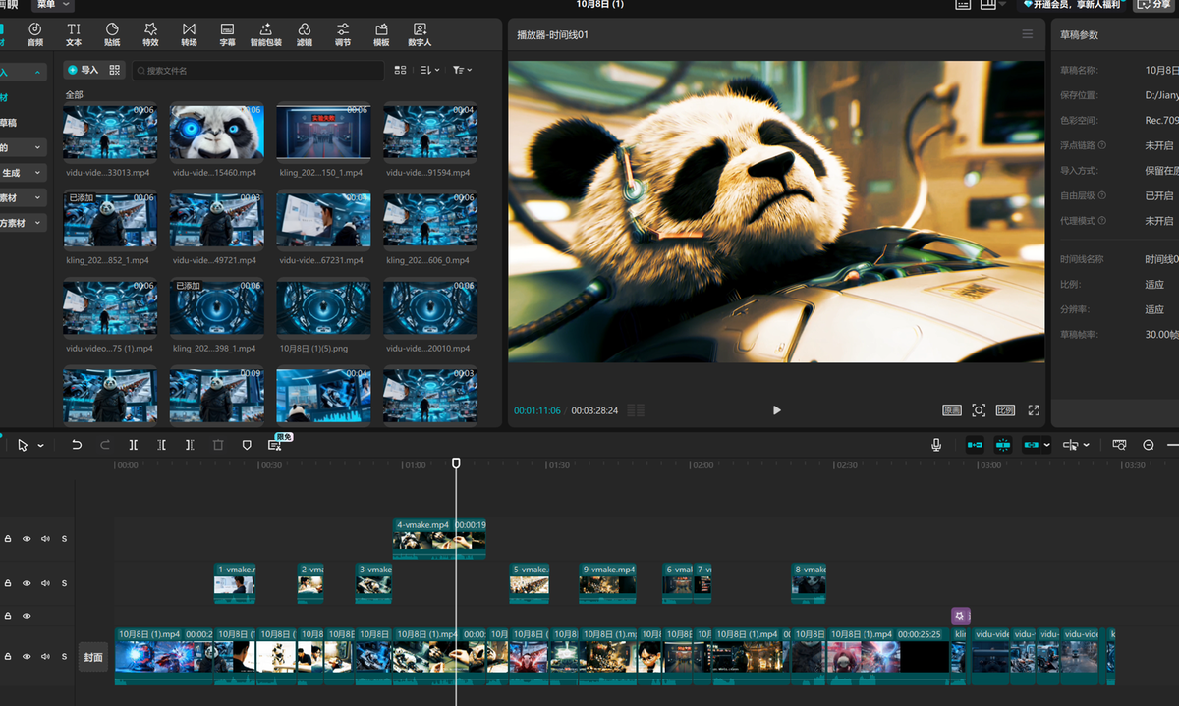
Task: Click the split clip tool in timeline toolbar
Action: pyautogui.click(x=133, y=445)
